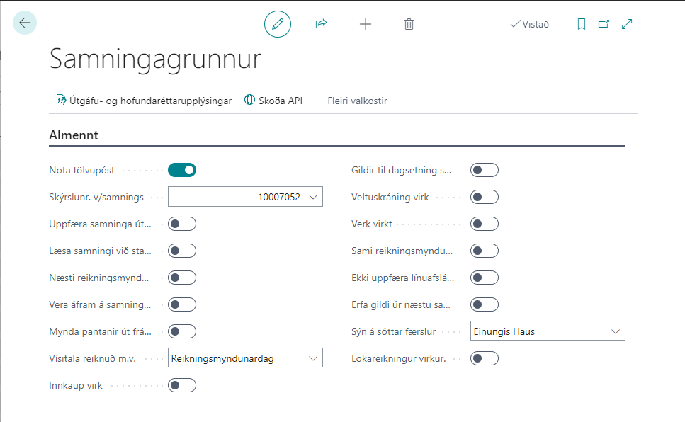685x422 pixels.
Task: Click the back arrow button
Action: pos(25,23)
